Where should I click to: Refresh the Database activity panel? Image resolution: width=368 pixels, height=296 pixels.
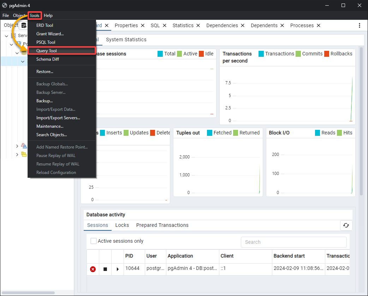click(346, 225)
